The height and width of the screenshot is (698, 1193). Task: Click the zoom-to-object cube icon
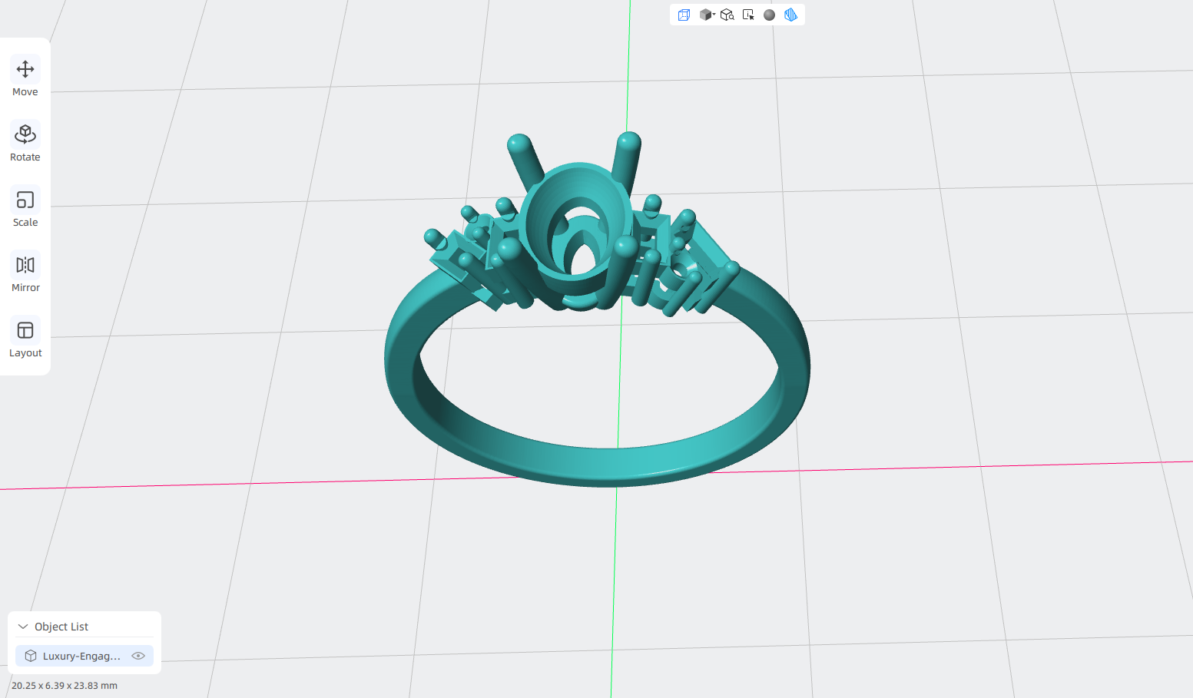pyautogui.click(x=727, y=15)
